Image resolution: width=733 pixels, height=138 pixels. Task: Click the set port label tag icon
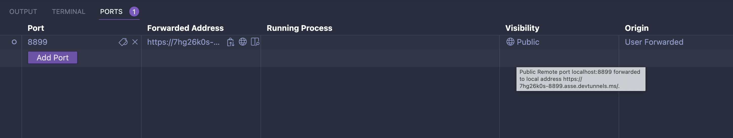[123, 42]
